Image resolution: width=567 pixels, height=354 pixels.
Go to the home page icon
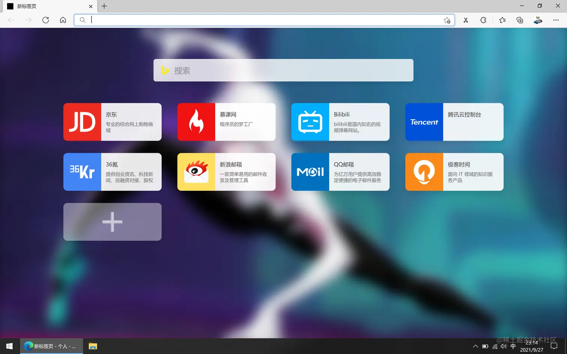[x=63, y=20]
